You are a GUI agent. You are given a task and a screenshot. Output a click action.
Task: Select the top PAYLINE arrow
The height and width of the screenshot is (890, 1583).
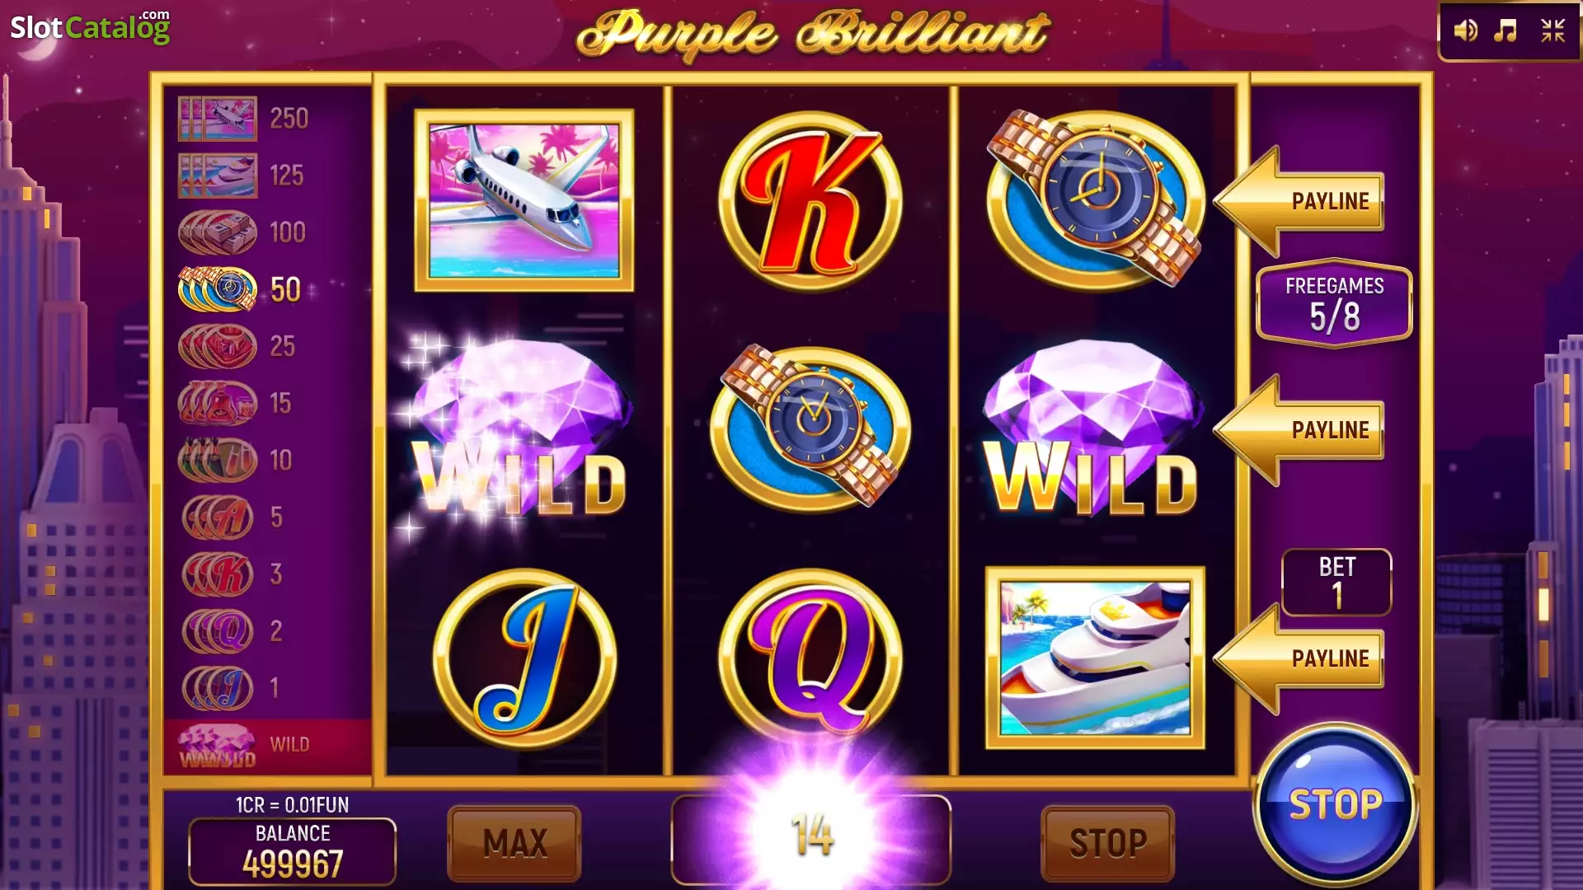1299,201
